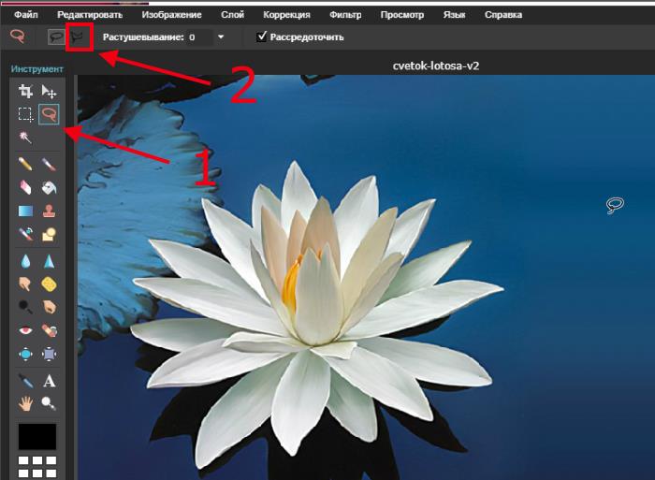This screenshot has height=480, width=655.
Task: Select the Magic Wand tool
Action: (25, 137)
